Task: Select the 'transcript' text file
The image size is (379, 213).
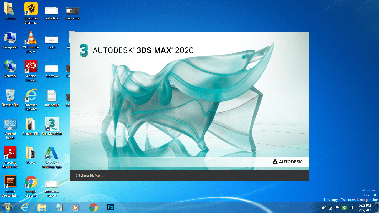Action: pos(52,98)
